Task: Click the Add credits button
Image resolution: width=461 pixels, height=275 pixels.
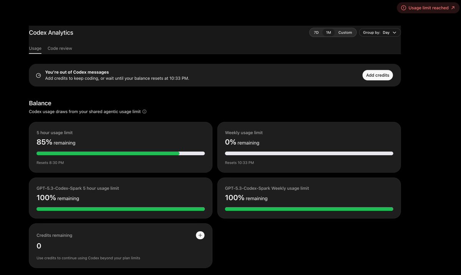Action: [378, 75]
